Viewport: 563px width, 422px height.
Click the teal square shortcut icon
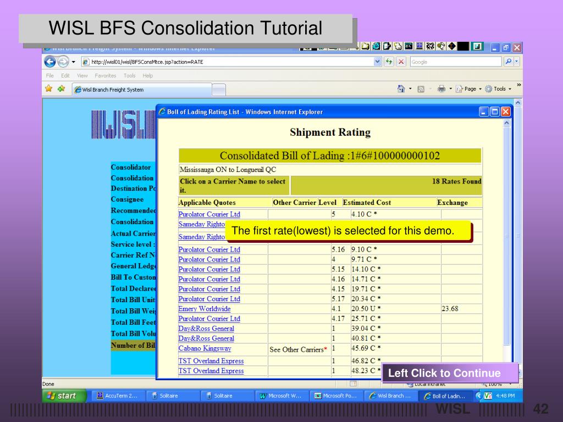coord(478,46)
